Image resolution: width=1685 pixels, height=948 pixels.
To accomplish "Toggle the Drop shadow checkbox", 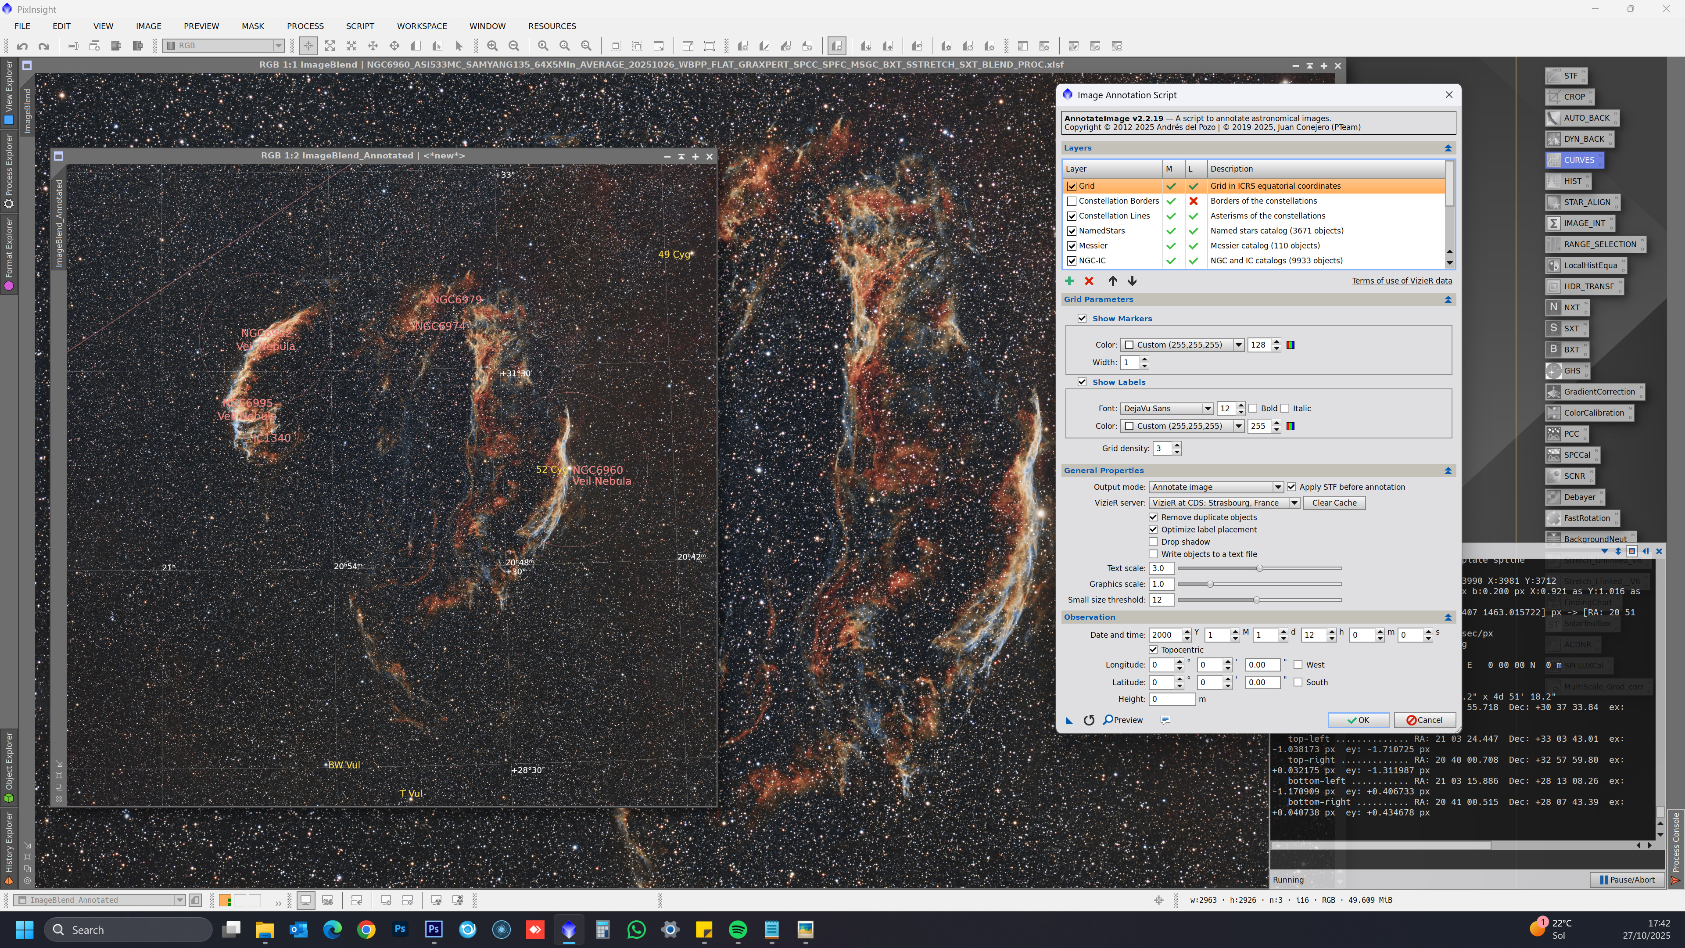I will [1153, 542].
